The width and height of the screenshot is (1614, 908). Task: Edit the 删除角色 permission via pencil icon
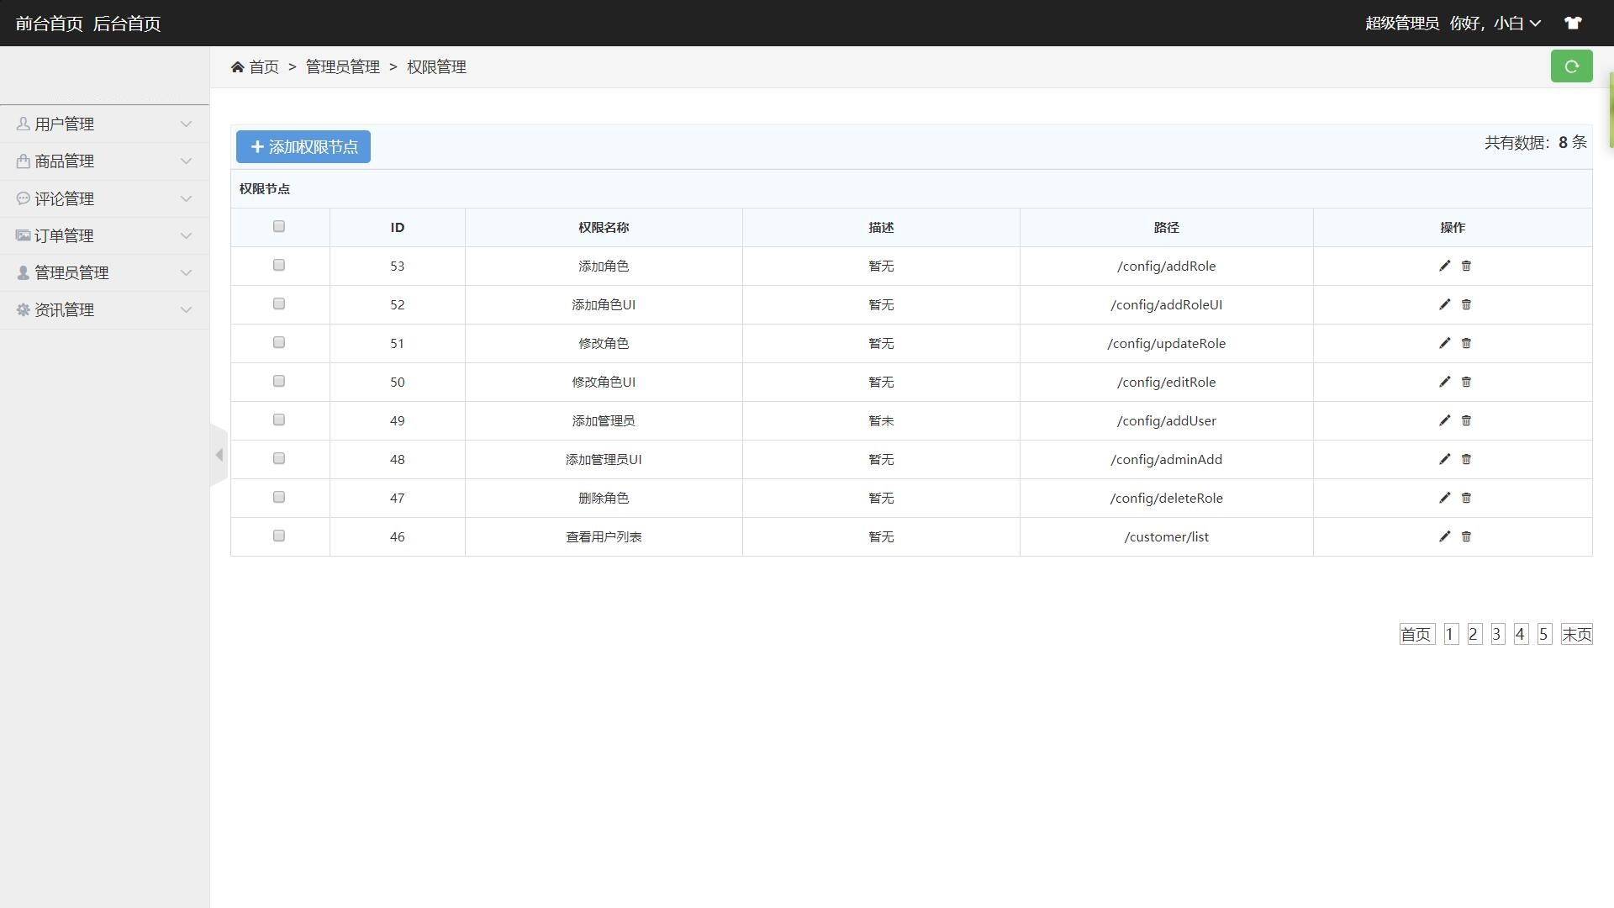(x=1444, y=498)
